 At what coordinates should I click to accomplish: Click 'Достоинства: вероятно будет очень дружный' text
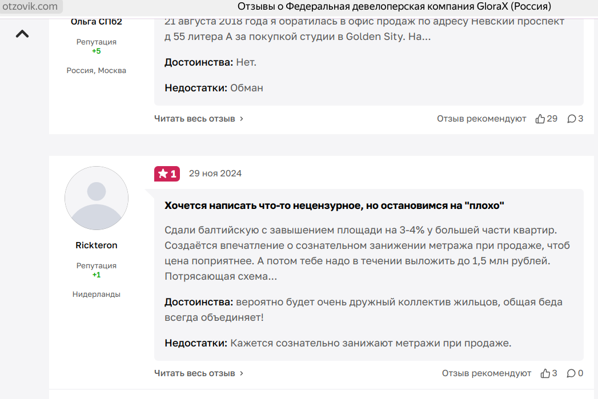click(363, 309)
